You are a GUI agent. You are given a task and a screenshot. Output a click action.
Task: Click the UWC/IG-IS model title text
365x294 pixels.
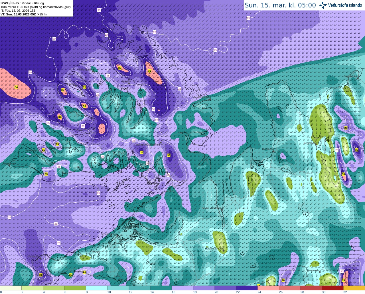[x=10, y=3]
